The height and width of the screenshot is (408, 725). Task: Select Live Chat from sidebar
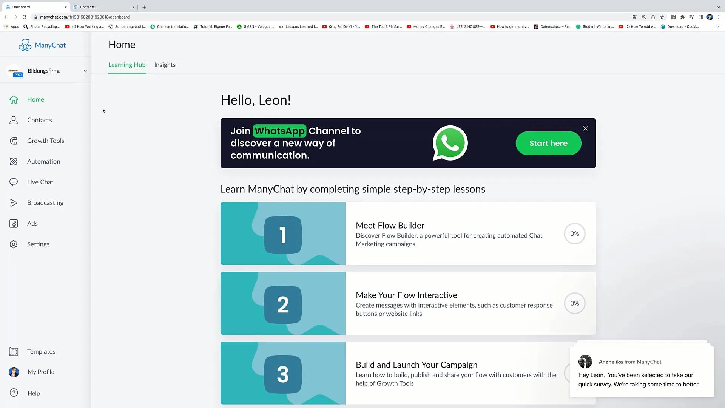pyautogui.click(x=40, y=182)
